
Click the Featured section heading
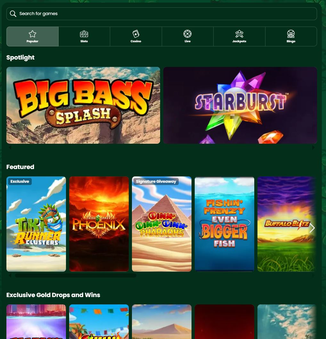tap(20, 167)
